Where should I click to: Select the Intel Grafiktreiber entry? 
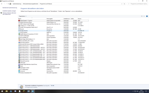53,36
